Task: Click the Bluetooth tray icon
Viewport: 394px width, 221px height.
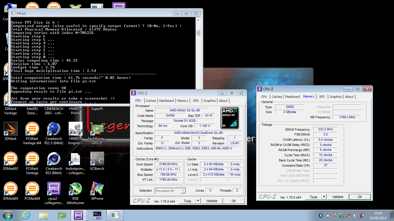Action: [320, 215]
